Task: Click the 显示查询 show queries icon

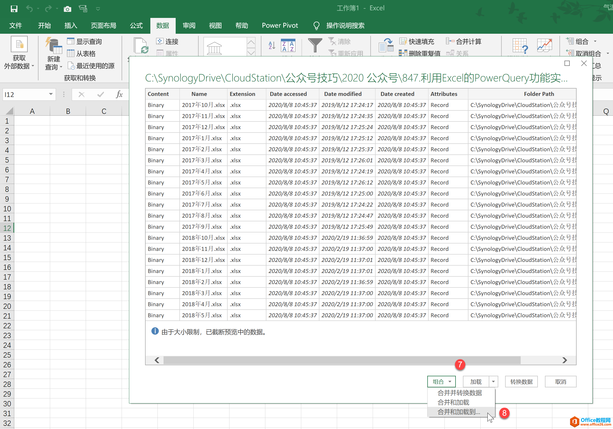Action: [x=71, y=41]
